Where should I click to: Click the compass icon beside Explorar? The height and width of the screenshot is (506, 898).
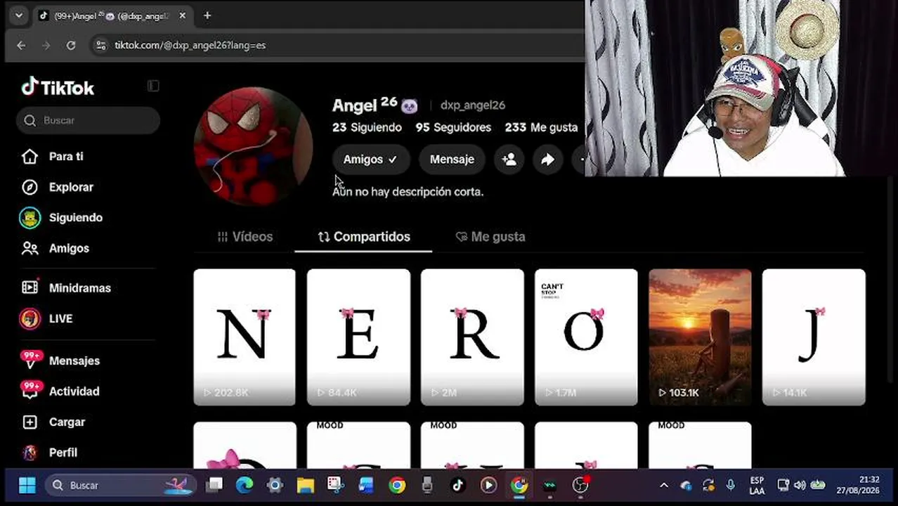click(30, 187)
